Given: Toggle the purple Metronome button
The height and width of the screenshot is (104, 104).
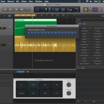Looking at the screenshot, I should point(100,10).
